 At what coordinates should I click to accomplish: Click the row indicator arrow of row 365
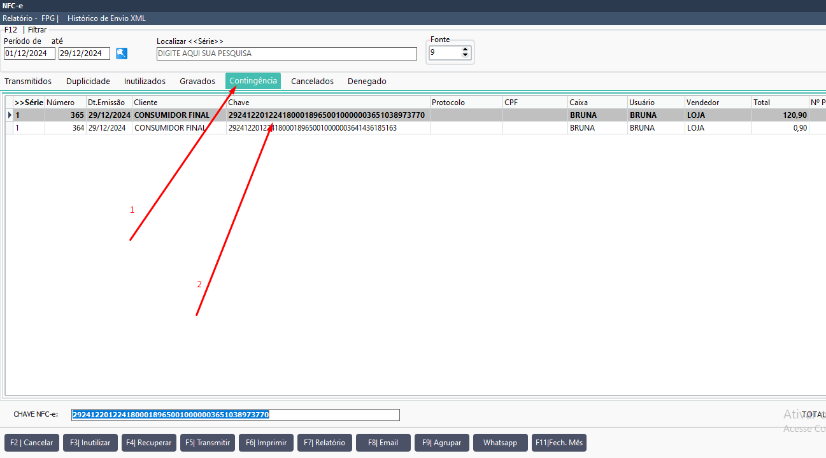point(10,115)
